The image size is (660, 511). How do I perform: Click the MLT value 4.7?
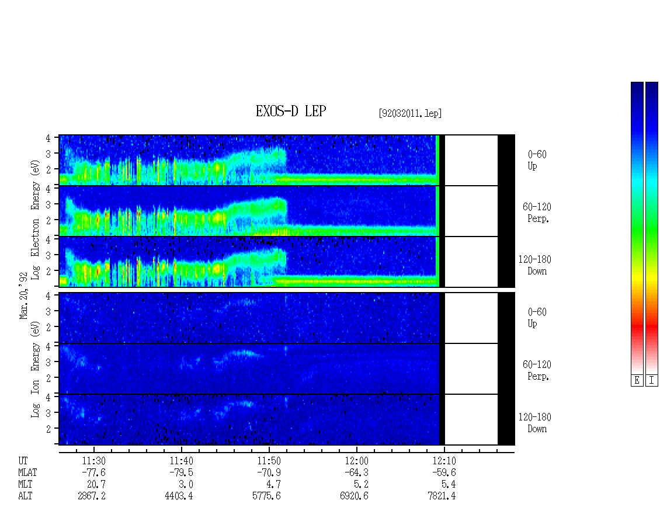click(273, 485)
